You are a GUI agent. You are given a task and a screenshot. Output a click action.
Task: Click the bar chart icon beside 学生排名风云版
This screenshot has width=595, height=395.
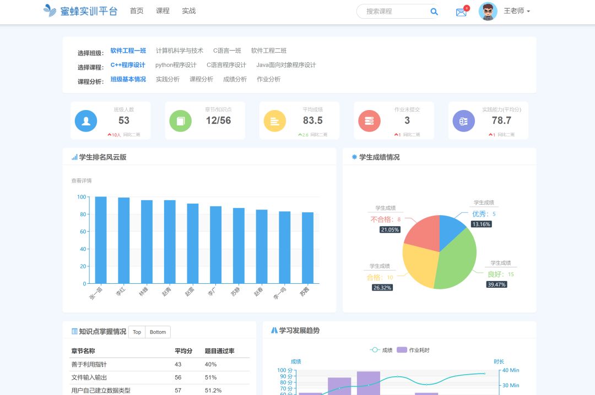point(74,156)
